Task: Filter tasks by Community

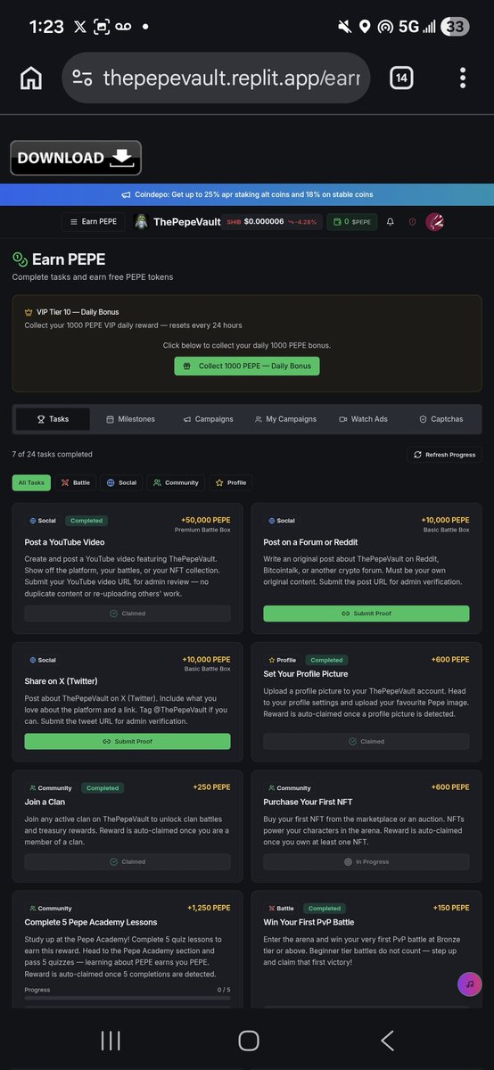Action: [x=176, y=482]
